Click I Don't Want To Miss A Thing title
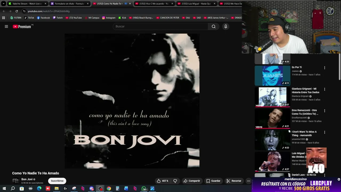 point(304,134)
